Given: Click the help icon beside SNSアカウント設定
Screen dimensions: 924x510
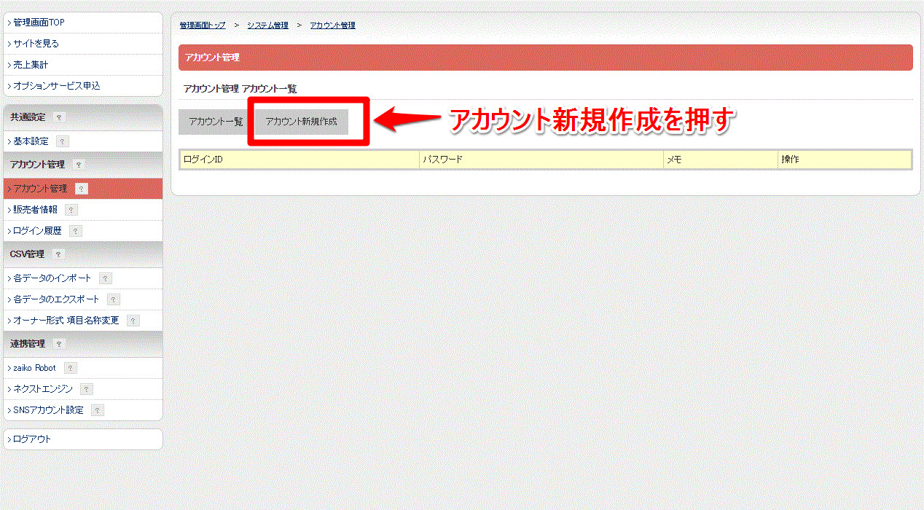Looking at the screenshot, I should point(98,410).
